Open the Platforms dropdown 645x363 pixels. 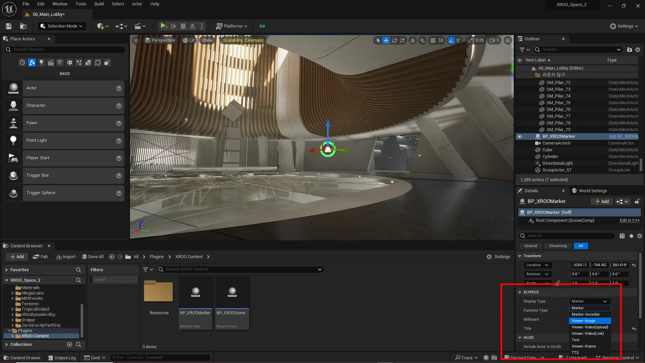coord(232,26)
